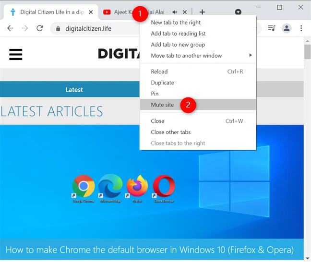Image resolution: width=311 pixels, height=262 pixels.
Task: Reload the page with refresh icon
Action: point(40,28)
